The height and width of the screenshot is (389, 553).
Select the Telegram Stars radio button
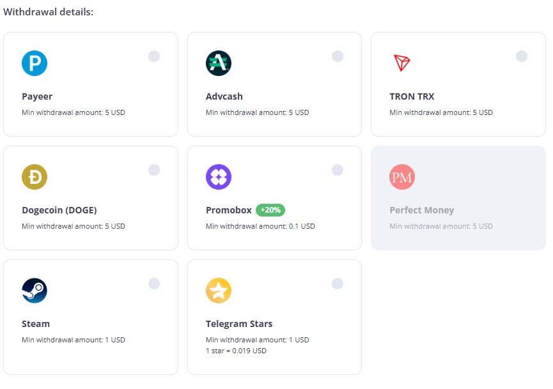point(338,284)
